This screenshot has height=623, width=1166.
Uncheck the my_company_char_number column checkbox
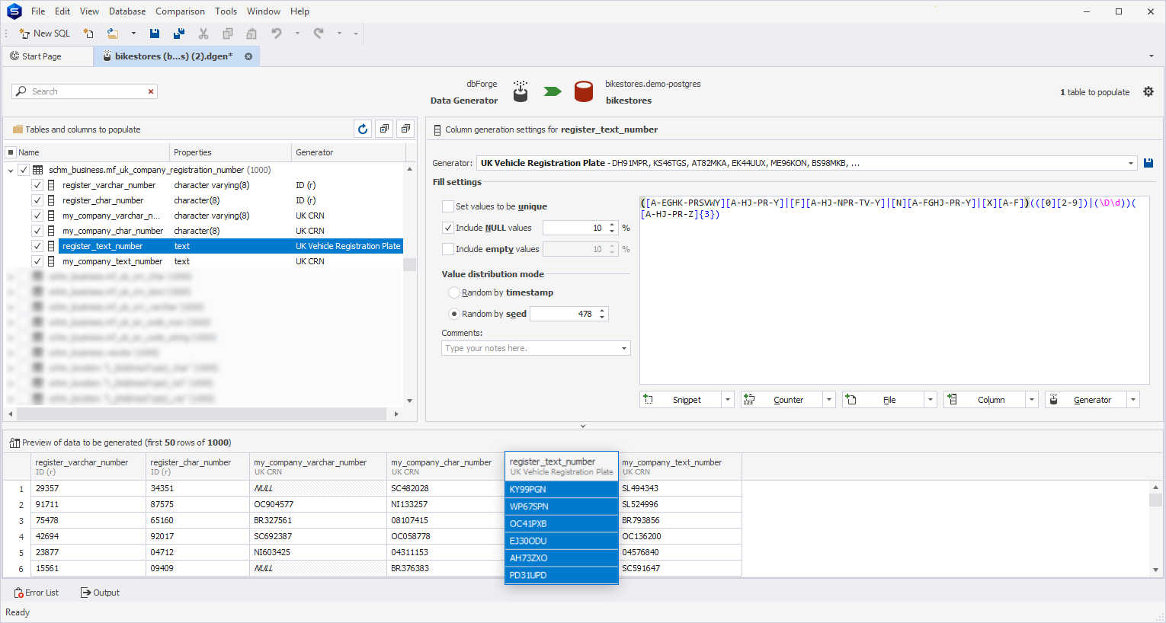pos(37,231)
